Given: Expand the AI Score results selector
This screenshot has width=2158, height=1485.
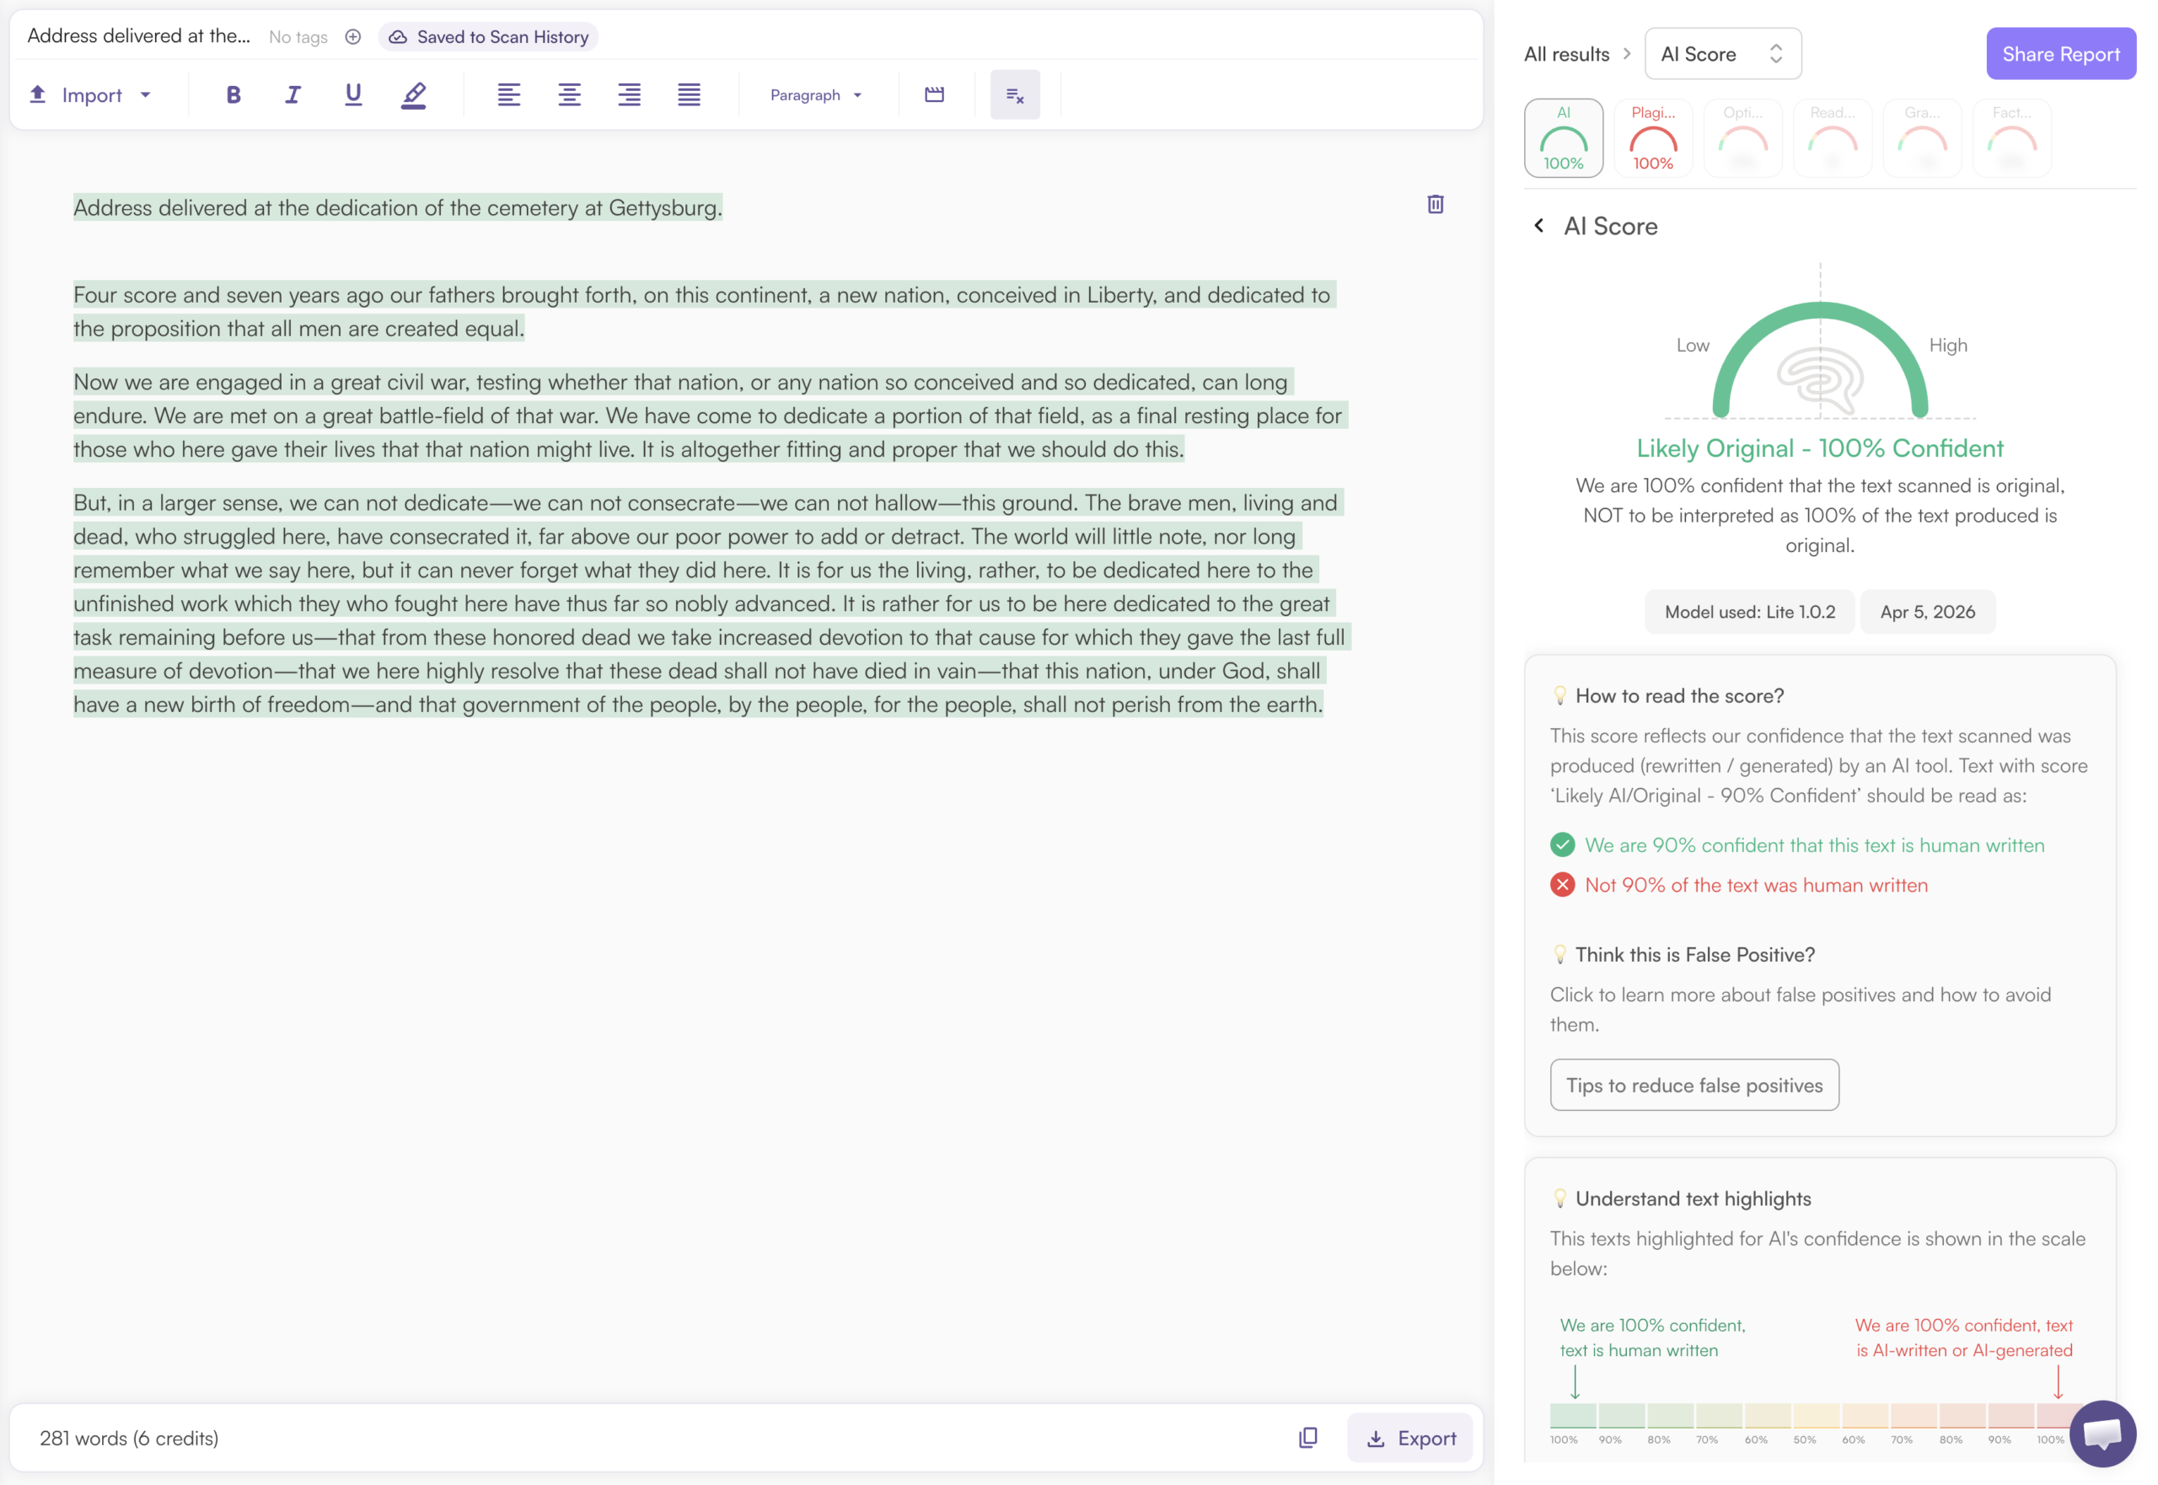Looking at the screenshot, I should [x=1721, y=54].
